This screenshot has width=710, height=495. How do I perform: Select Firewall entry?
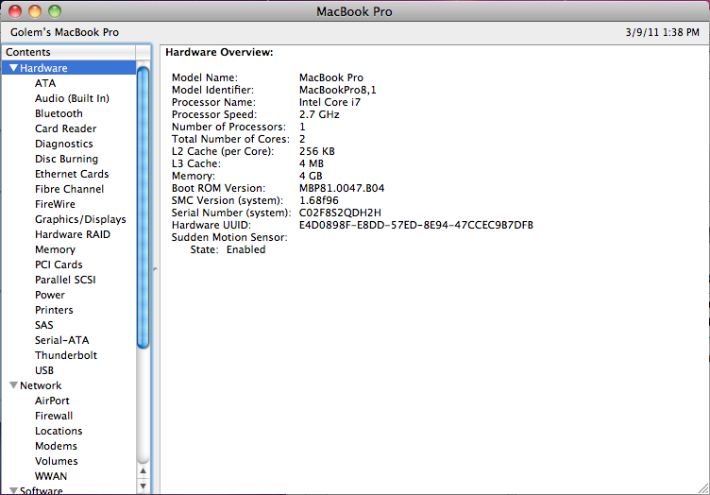(x=54, y=416)
